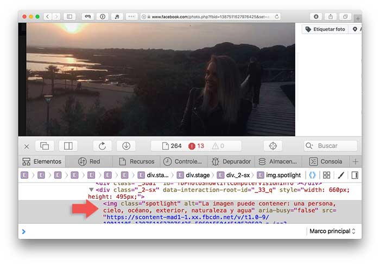Open the Recursos tab
This screenshot has height=265, width=380.
point(136,161)
